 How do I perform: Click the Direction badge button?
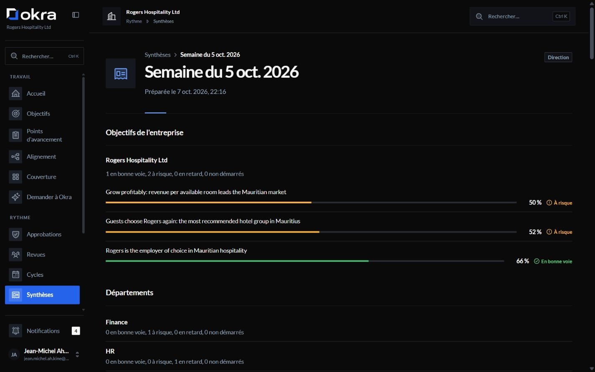(558, 57)
